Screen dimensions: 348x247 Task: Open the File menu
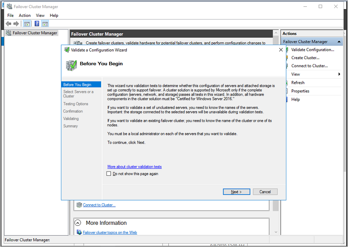10,15
